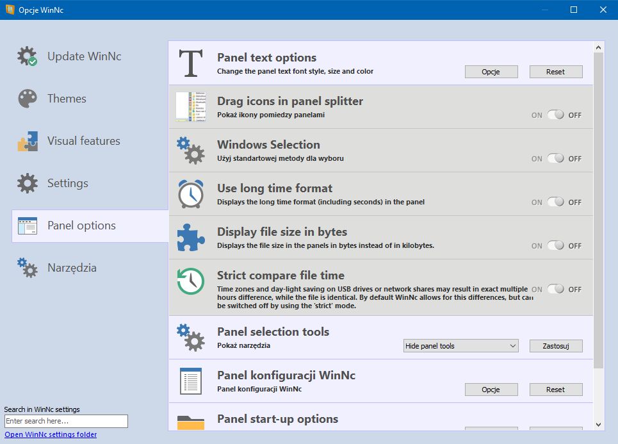618x444 pixels.
Task: Click the vertical scrollbar thumb
Action: (599, 211)
